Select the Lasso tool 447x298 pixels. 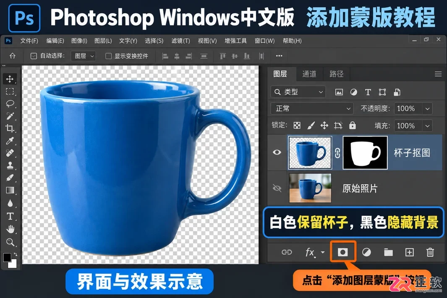pos(10,104)
